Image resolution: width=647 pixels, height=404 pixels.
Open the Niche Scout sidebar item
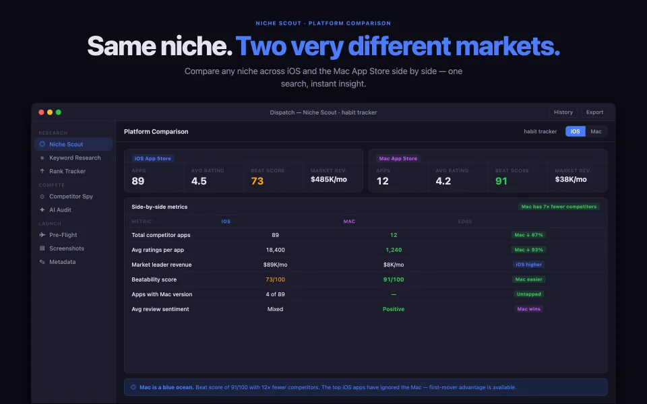coord(73,144)
